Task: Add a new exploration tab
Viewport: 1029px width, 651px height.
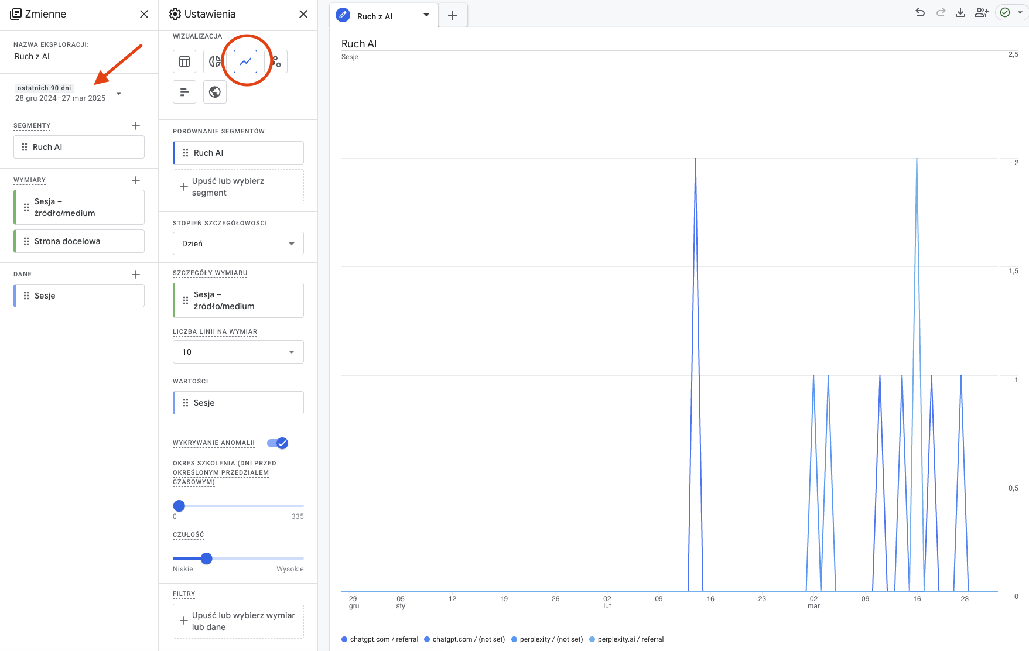Action: point(453,16)
